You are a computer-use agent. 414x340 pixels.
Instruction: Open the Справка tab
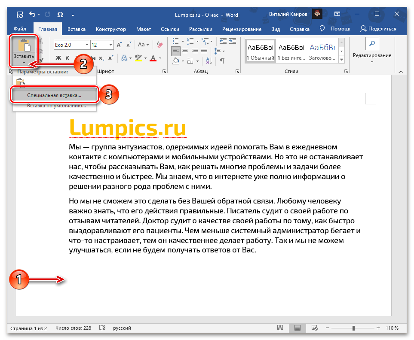click(x=299, y=29)
